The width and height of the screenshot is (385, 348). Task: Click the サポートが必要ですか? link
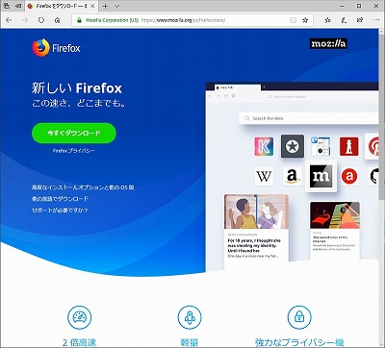(x=60, y=211)
